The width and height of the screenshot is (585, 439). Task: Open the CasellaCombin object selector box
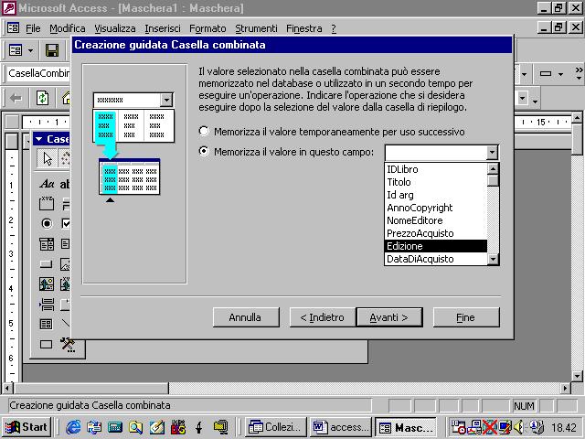tap(38, 73)
